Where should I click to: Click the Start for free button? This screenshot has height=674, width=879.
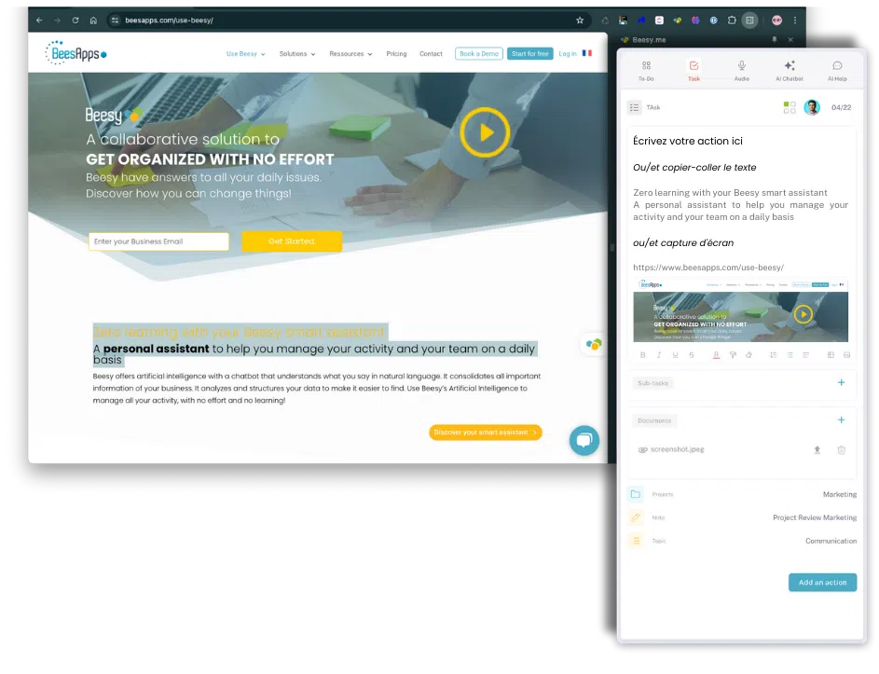click(x=529, y=54)
